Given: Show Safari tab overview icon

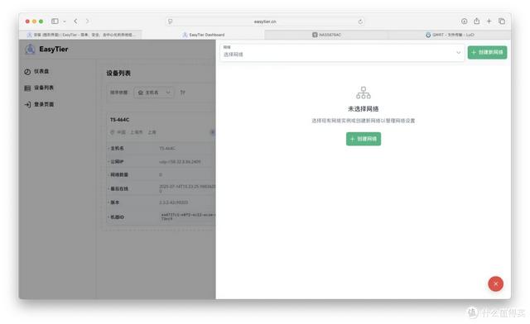Looking at the screenshot, I should [502, 21].
